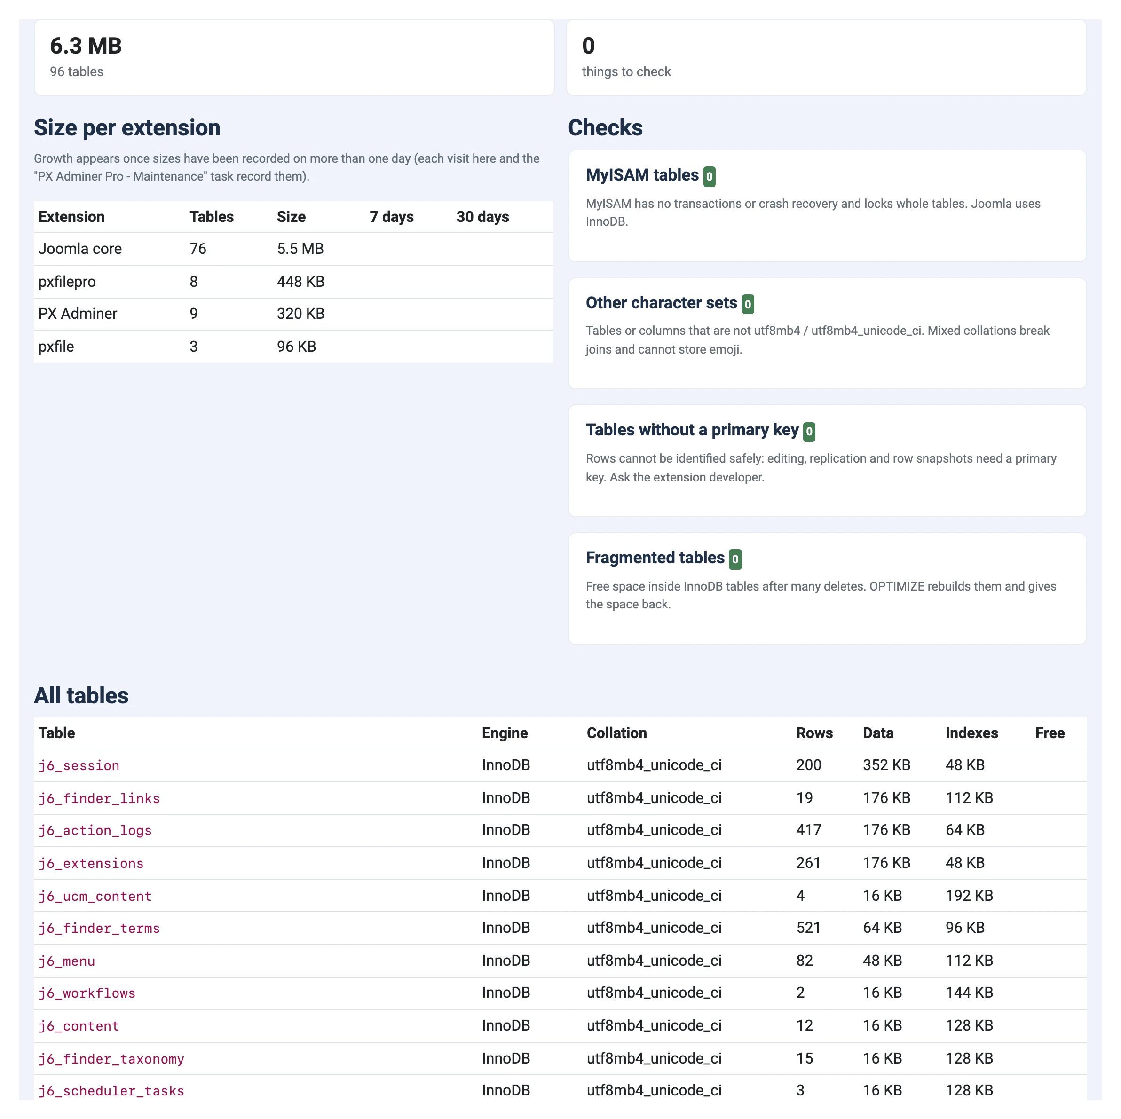Click the Free column header
This screenshot has height=1119, width=1121.
[1050, 733]
